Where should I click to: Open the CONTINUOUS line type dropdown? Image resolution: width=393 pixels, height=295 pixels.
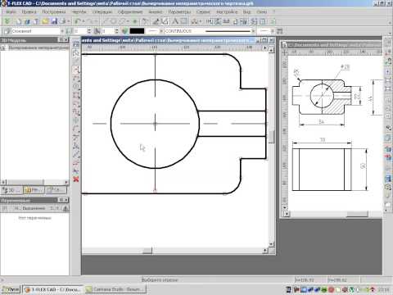(x=183, y=31)
